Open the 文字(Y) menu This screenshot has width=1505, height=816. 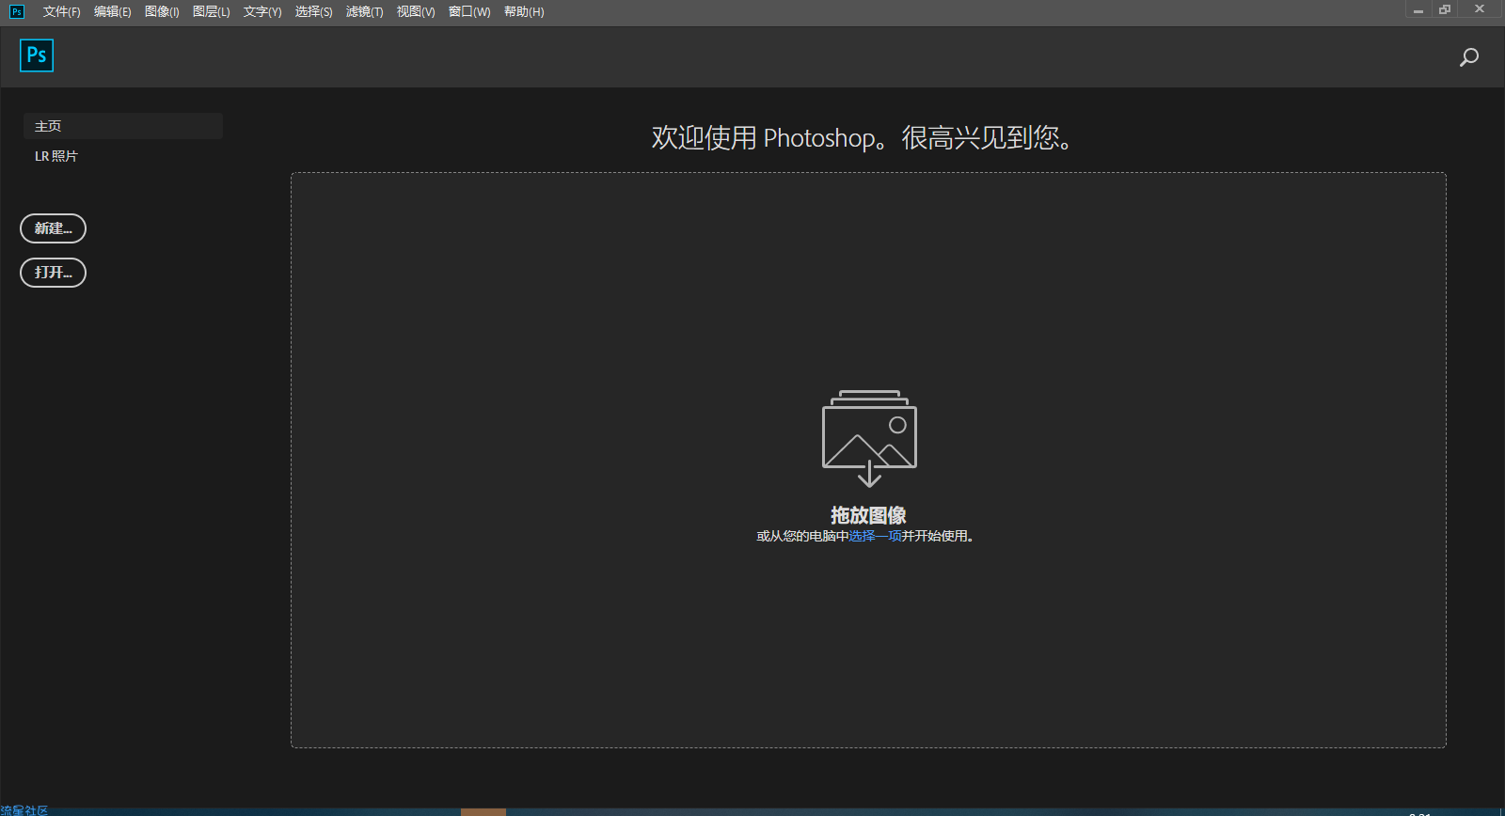262,12
